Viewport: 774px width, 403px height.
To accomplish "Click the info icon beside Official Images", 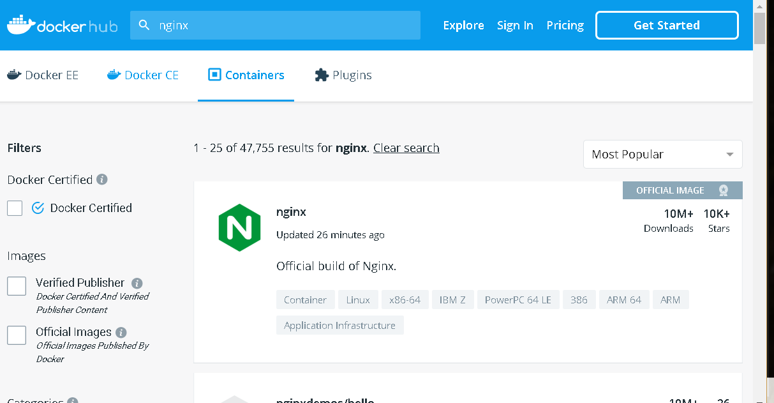I will click(x=121, y=332).
